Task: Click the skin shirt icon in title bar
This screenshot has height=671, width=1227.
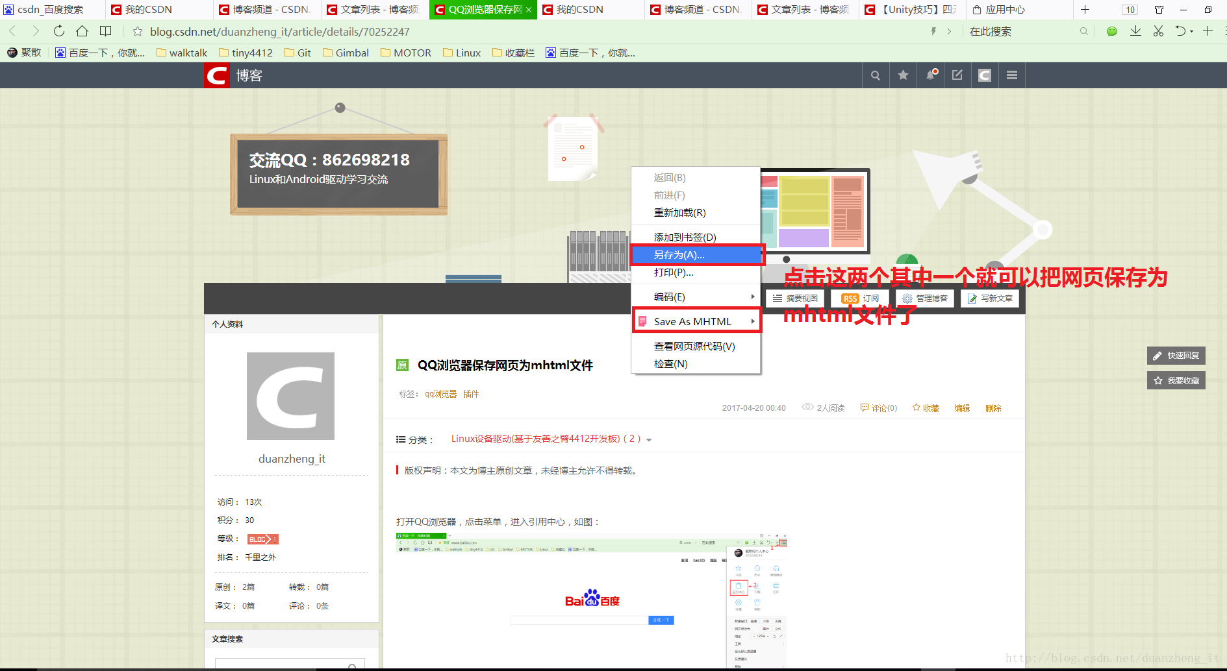Action: pyautogui.click(x=1159, y=10)
